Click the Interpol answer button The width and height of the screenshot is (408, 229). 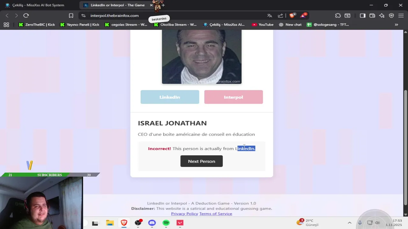coord(234,97)
